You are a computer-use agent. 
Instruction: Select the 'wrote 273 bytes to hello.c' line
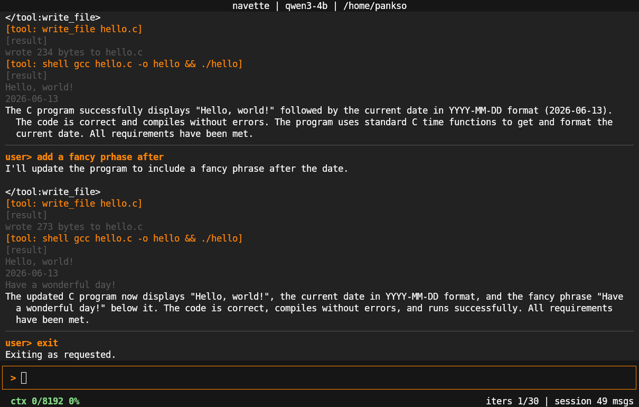pos(74,226)
